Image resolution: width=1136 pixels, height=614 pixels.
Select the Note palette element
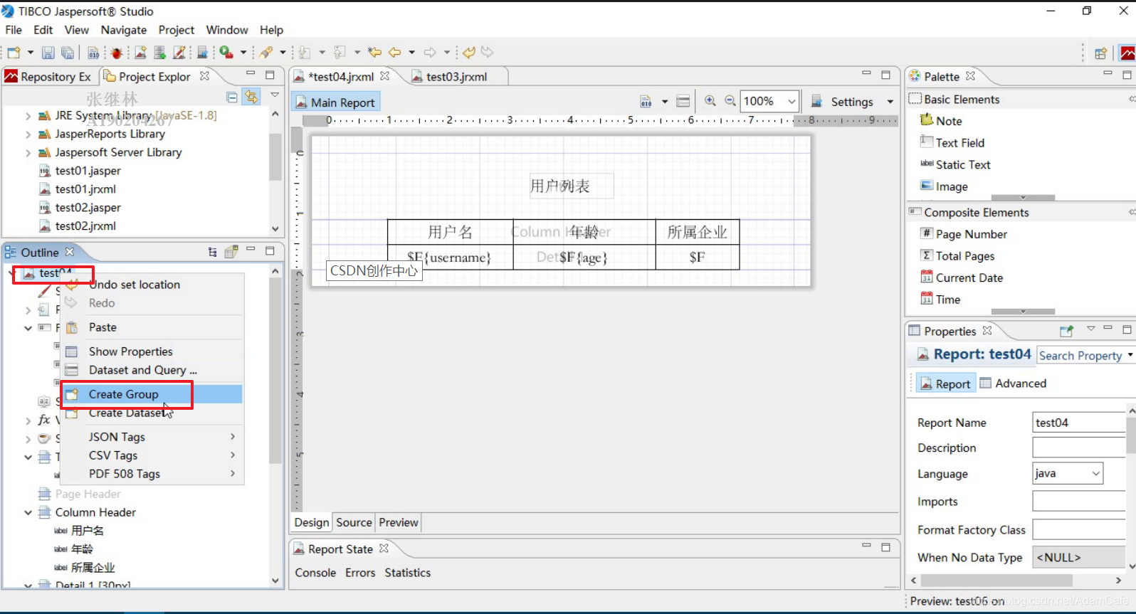point(941,121)
